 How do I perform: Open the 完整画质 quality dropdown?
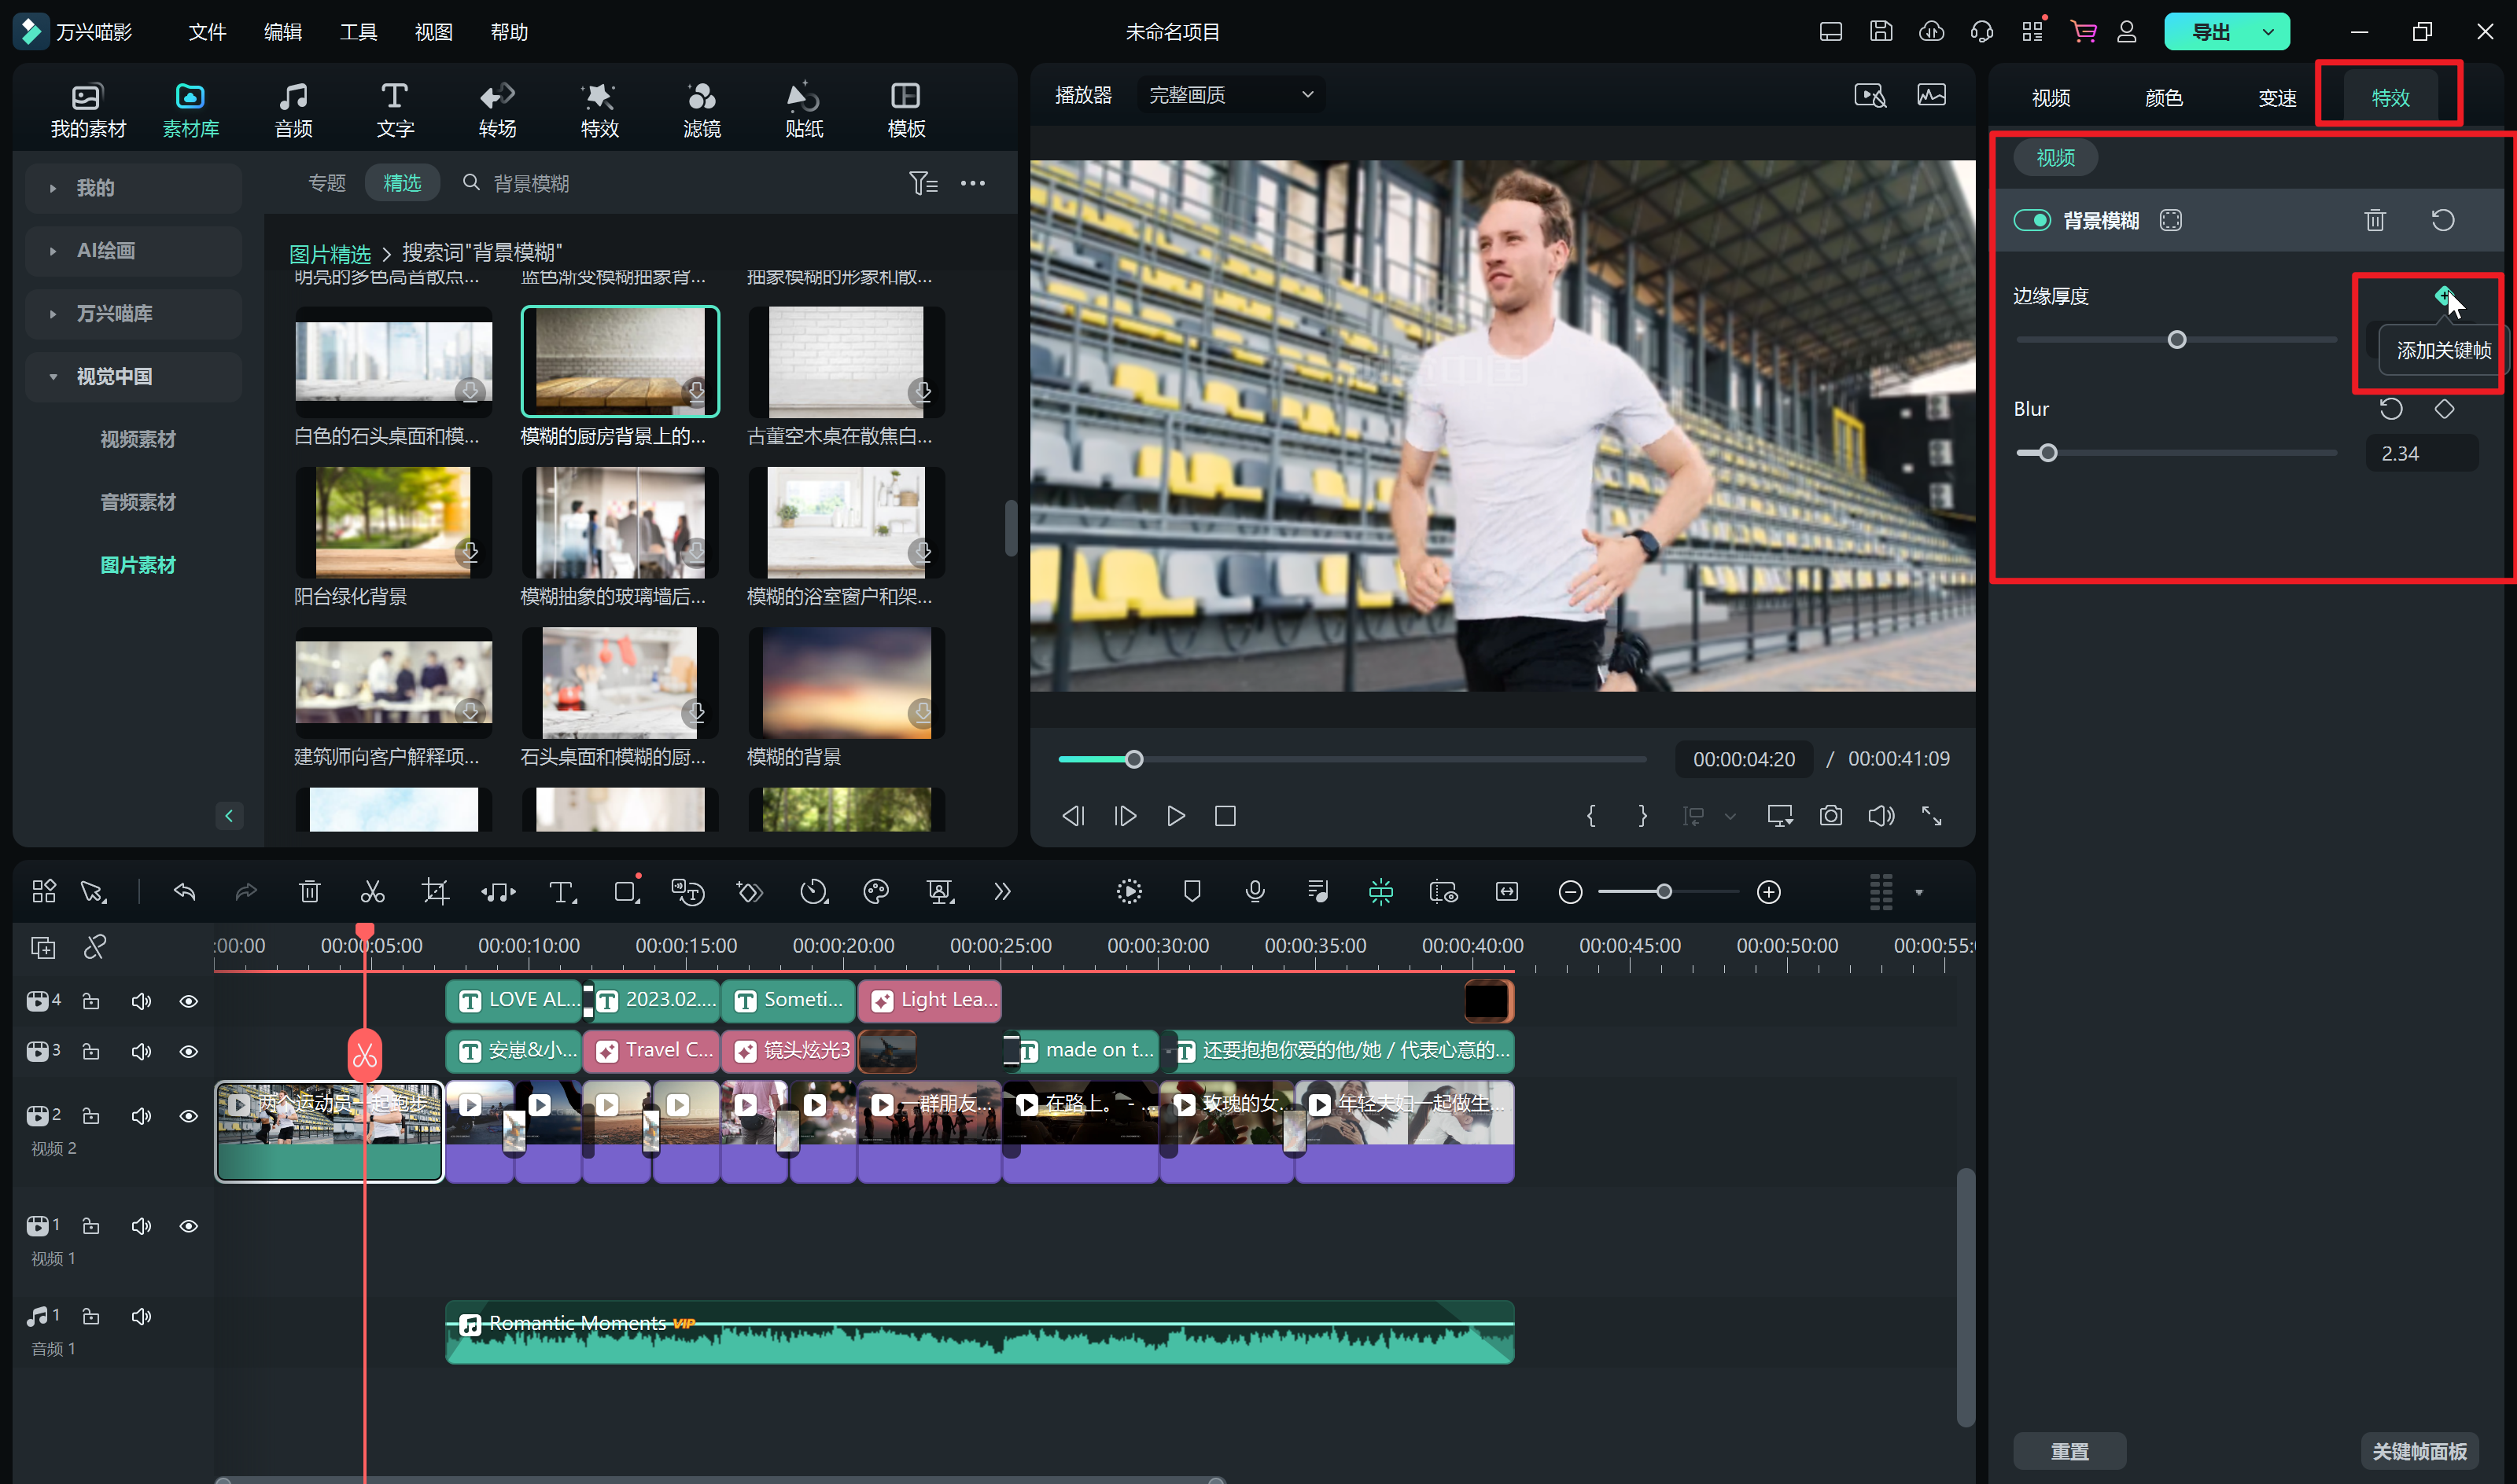(x=1230, y=95)
